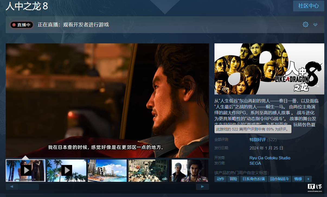The width and height of the screenshot is (327, 197).
Task: Play the second palm tree trailer thumbnail
Action: 66,171
